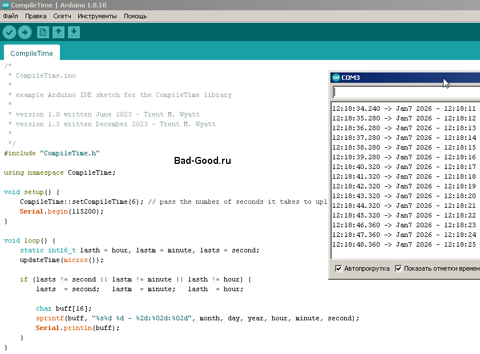Place cursor on the Serial.begin(115200) line

(62, 211)
